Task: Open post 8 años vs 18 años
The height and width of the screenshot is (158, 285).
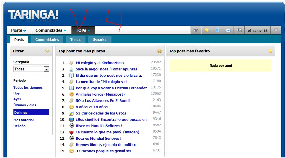Action: pos(91,107)
